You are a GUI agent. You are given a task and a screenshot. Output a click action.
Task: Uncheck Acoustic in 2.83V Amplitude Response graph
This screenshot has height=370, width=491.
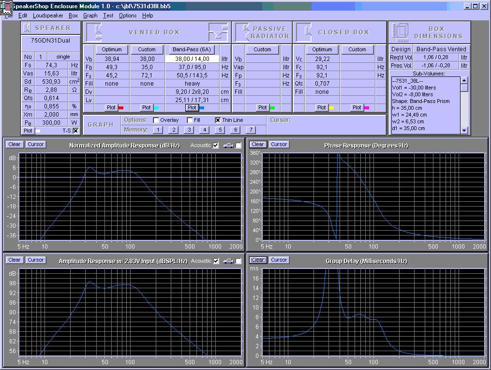click(x=216, y=261)
